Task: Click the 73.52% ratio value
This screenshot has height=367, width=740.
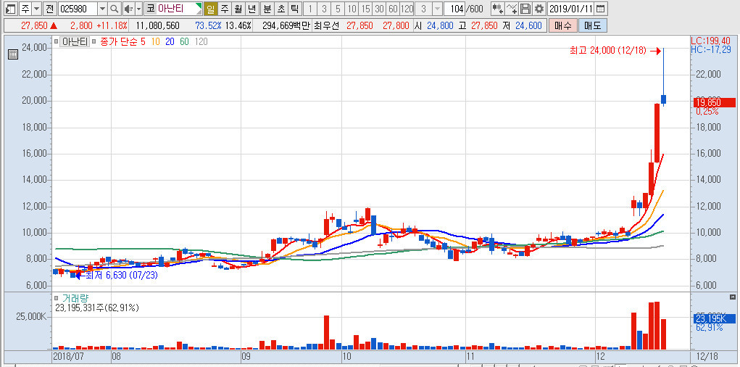Action: 209,25
